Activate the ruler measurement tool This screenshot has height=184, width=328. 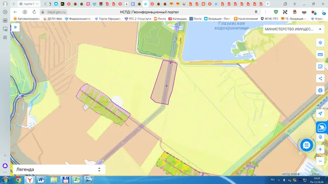click(320, 55)
